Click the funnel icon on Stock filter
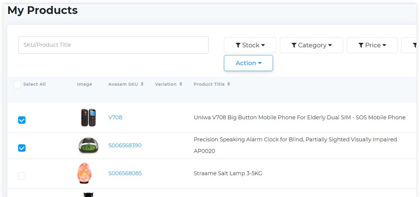 click(x=238, y=45)
